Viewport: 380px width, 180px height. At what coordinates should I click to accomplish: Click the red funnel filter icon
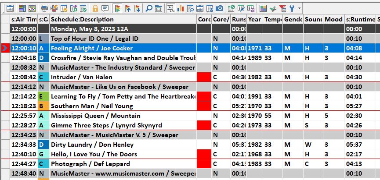(x=283, y=8)
